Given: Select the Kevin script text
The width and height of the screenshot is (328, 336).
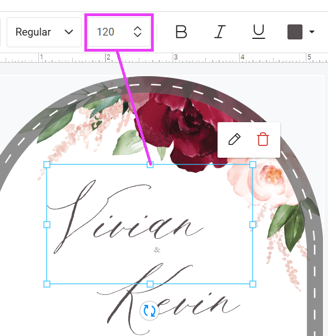Looking at the screenshot, I should coord(169,299).
